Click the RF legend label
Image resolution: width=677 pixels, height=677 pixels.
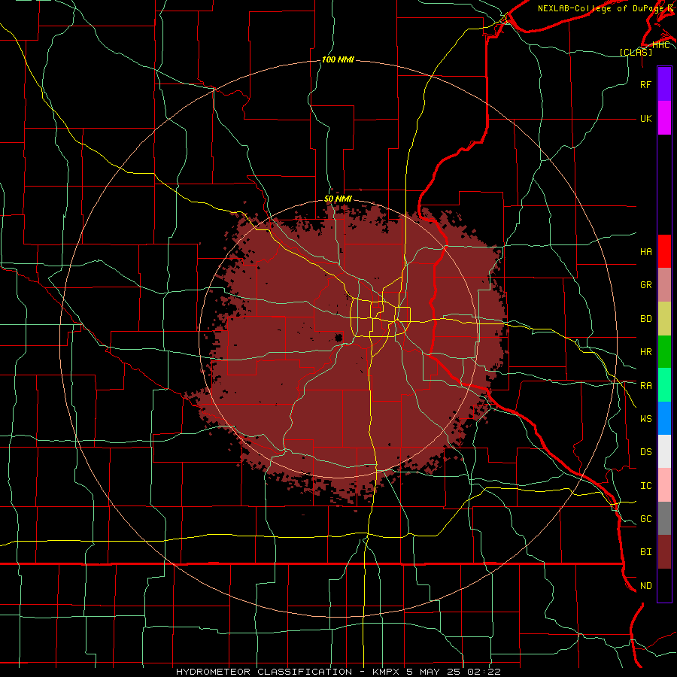[x=645, y=84]
